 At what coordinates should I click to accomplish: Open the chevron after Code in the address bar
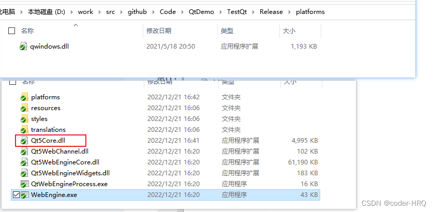(183, 12)
